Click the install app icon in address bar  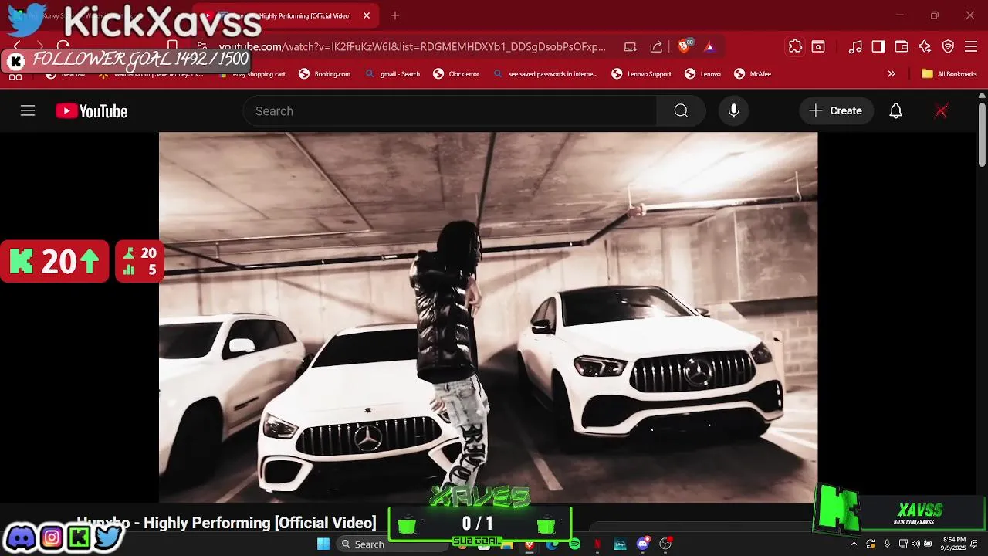(631, 46)
